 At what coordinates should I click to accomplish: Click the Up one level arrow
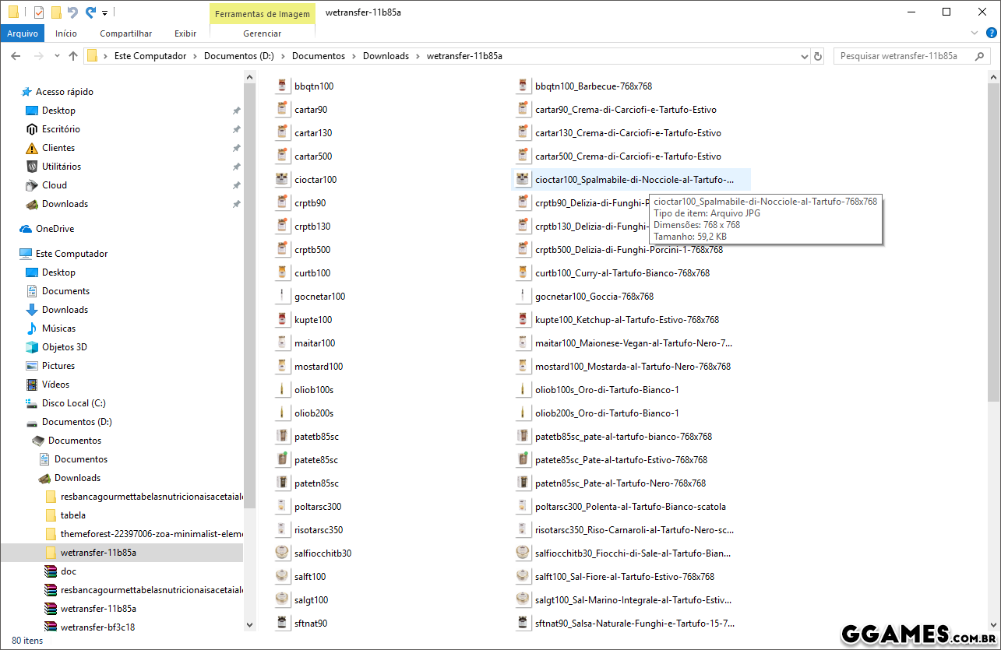(73, 56)
